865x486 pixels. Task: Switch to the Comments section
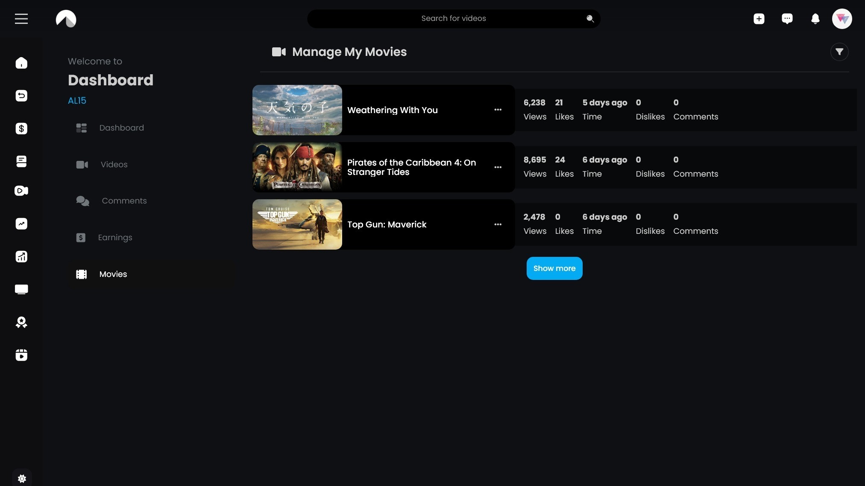tap(124, 201)
